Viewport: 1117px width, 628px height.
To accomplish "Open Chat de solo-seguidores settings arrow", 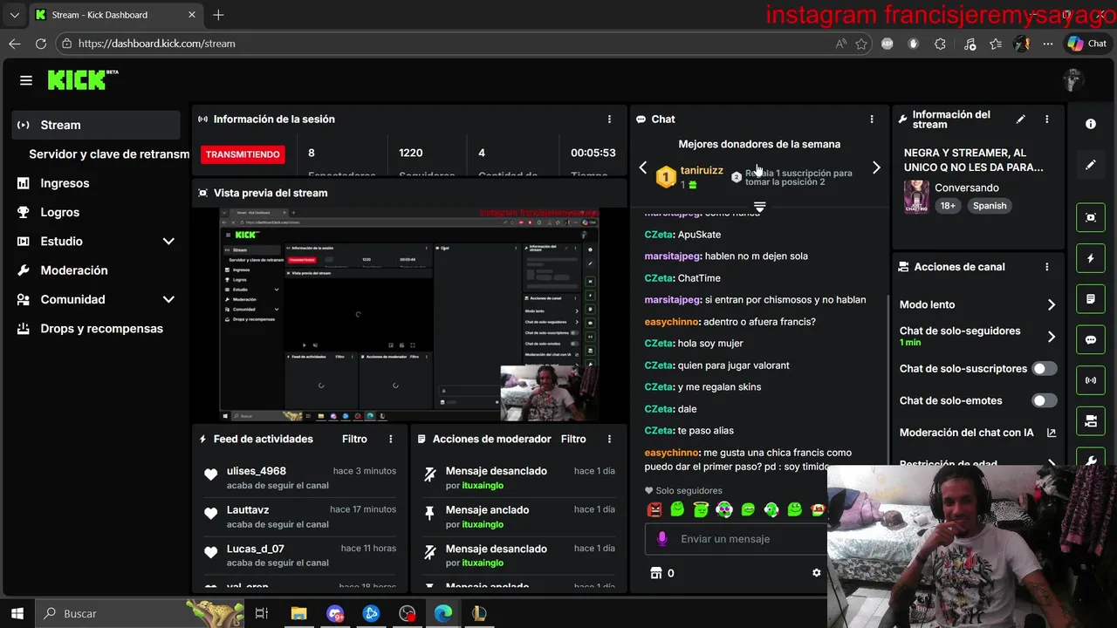I will point(1052,337).
